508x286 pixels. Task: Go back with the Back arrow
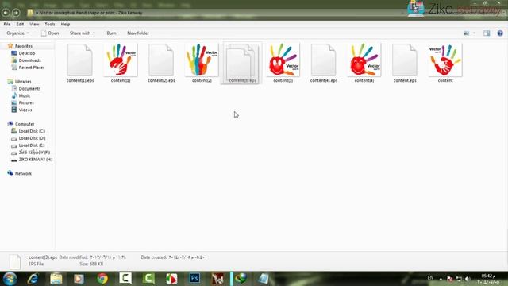coord(6,13)
